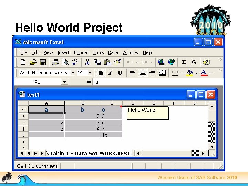
Task: Paste from clipboard icon
Action: (x=107, y=62)
